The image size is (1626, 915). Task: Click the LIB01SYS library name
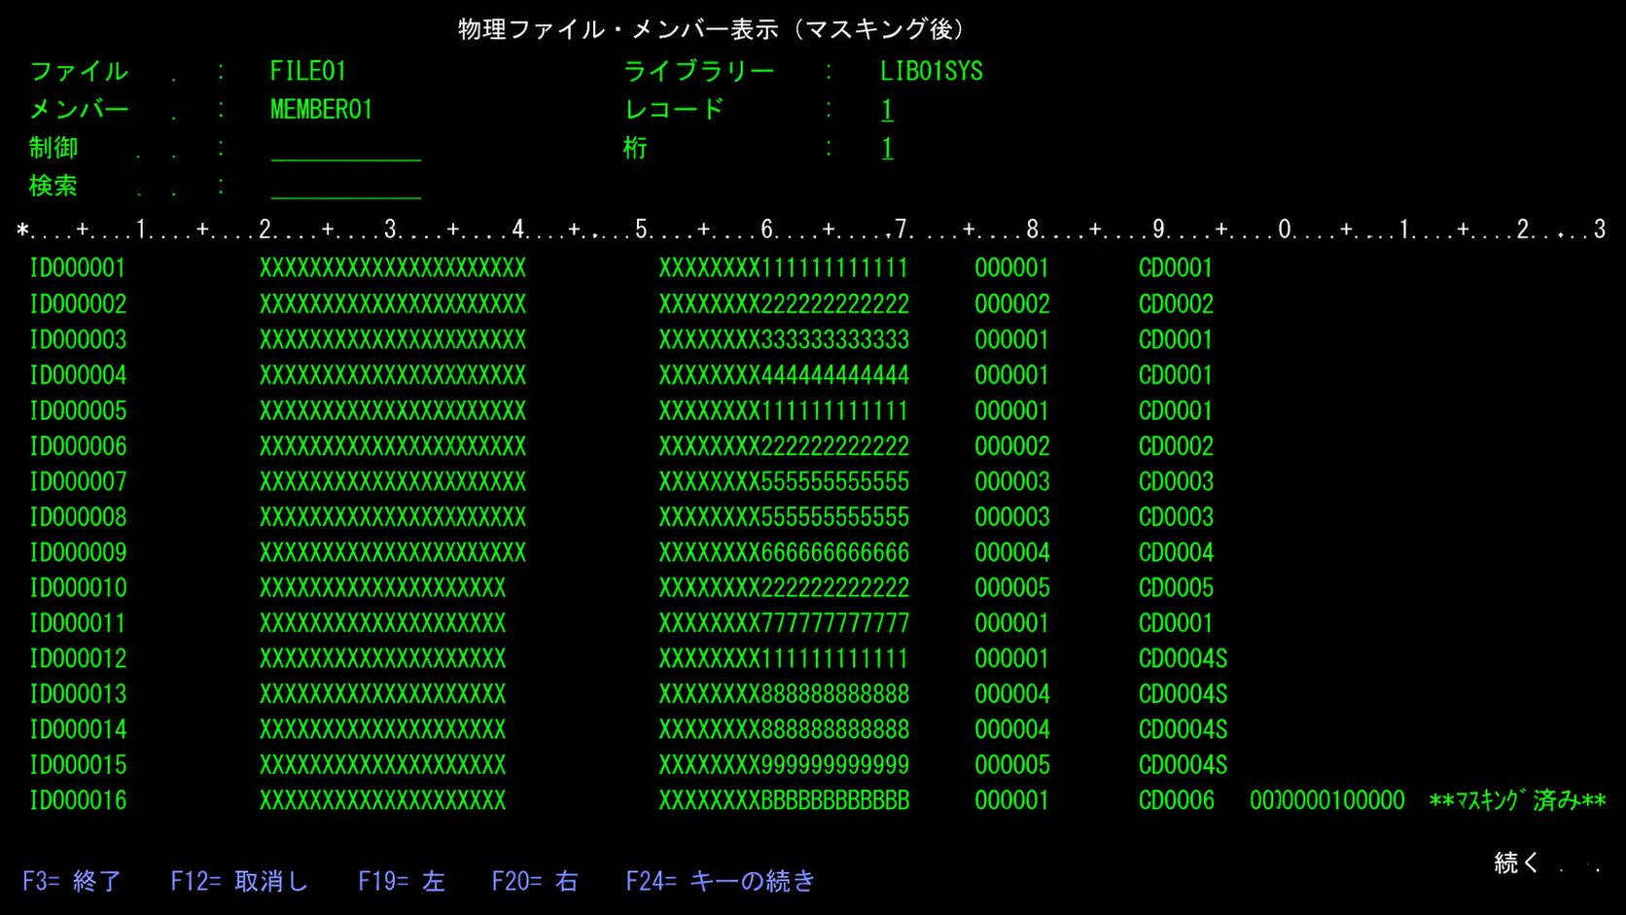pos(932,72)
